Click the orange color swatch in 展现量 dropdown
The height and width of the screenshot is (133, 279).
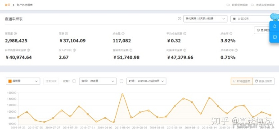pos(10,81)
